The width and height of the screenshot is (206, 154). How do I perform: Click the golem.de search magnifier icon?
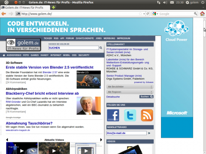click(101, 48)
